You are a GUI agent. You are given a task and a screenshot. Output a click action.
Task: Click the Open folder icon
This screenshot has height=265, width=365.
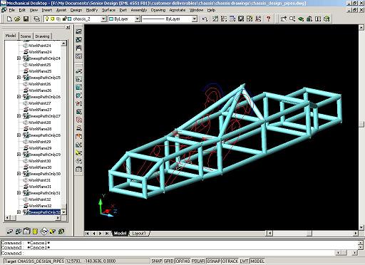click(x=17, y=19)
